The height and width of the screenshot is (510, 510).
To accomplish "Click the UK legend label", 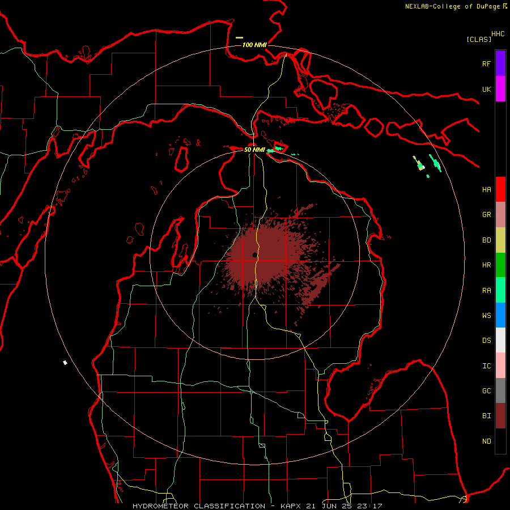I will click(486, 89).
